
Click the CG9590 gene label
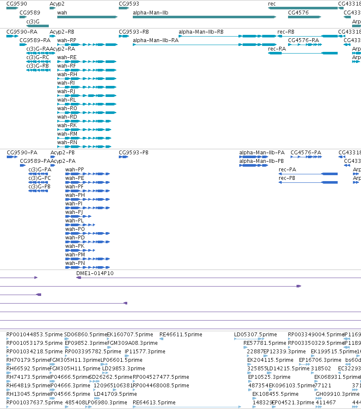coord(17,4)
